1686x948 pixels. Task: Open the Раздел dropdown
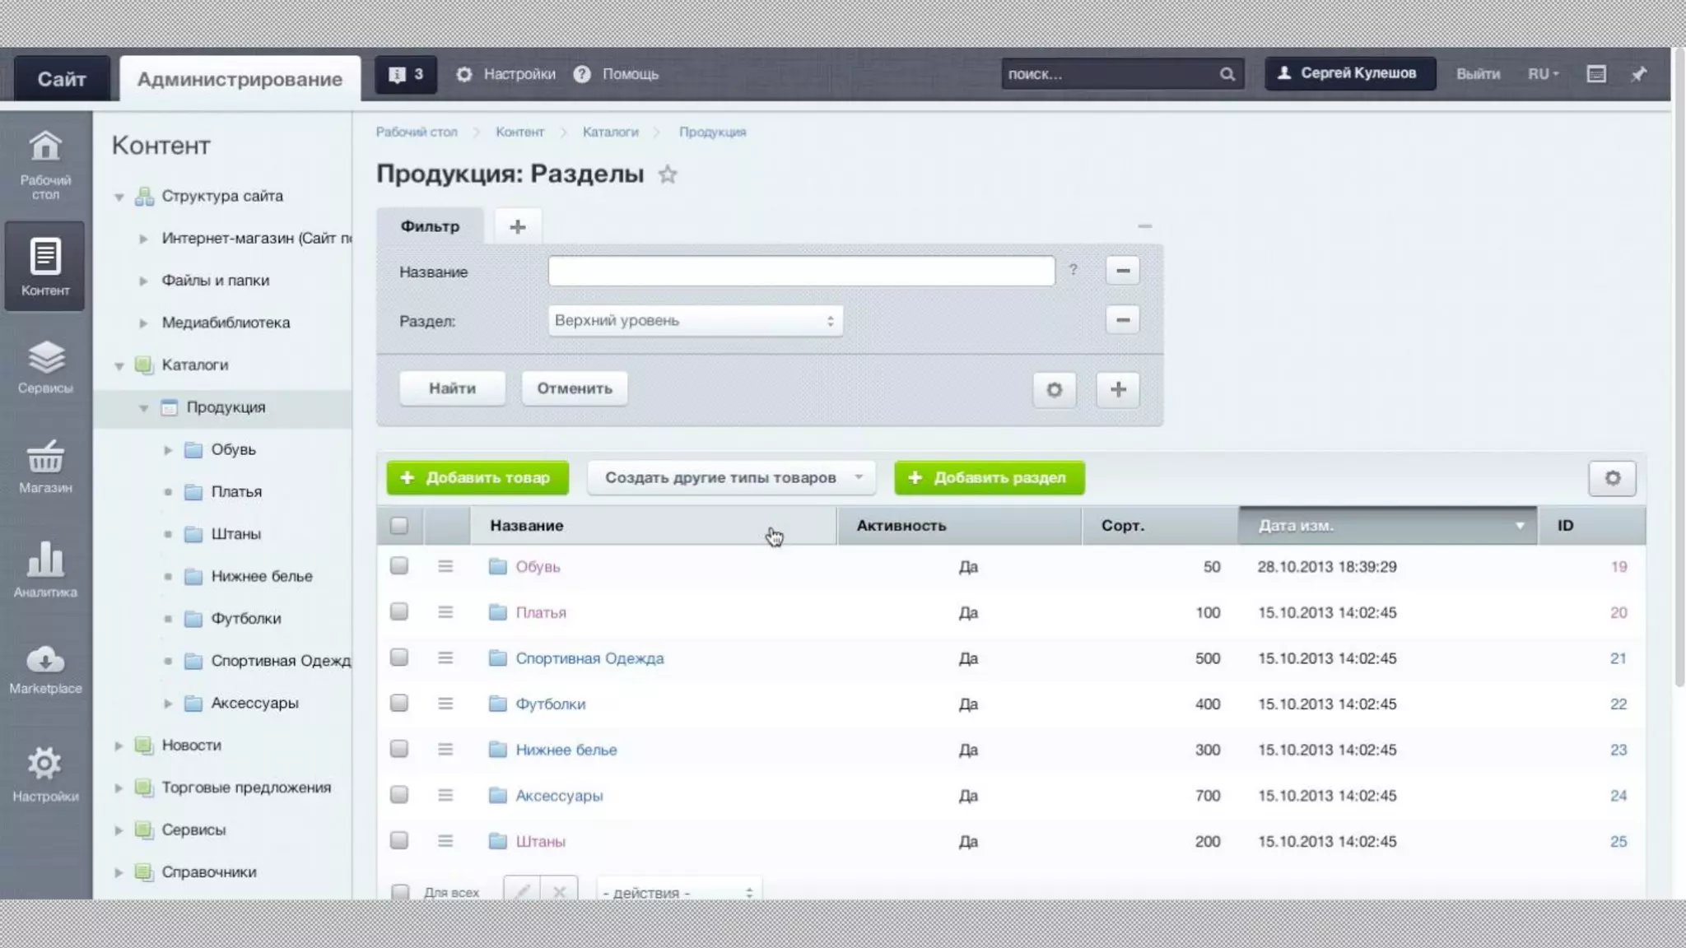coord(695,321)
